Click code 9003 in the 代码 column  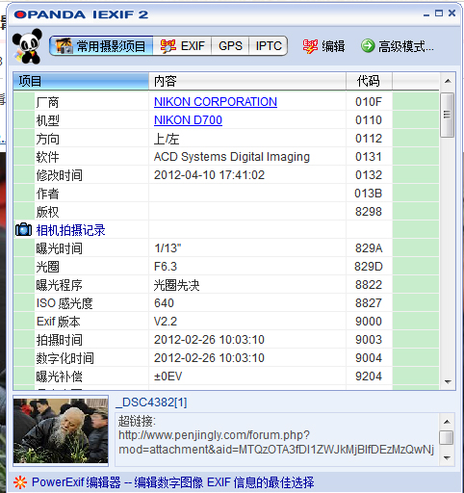point(369,340)
